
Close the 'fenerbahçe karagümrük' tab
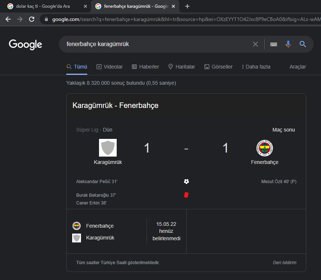(x=173, y=6)
